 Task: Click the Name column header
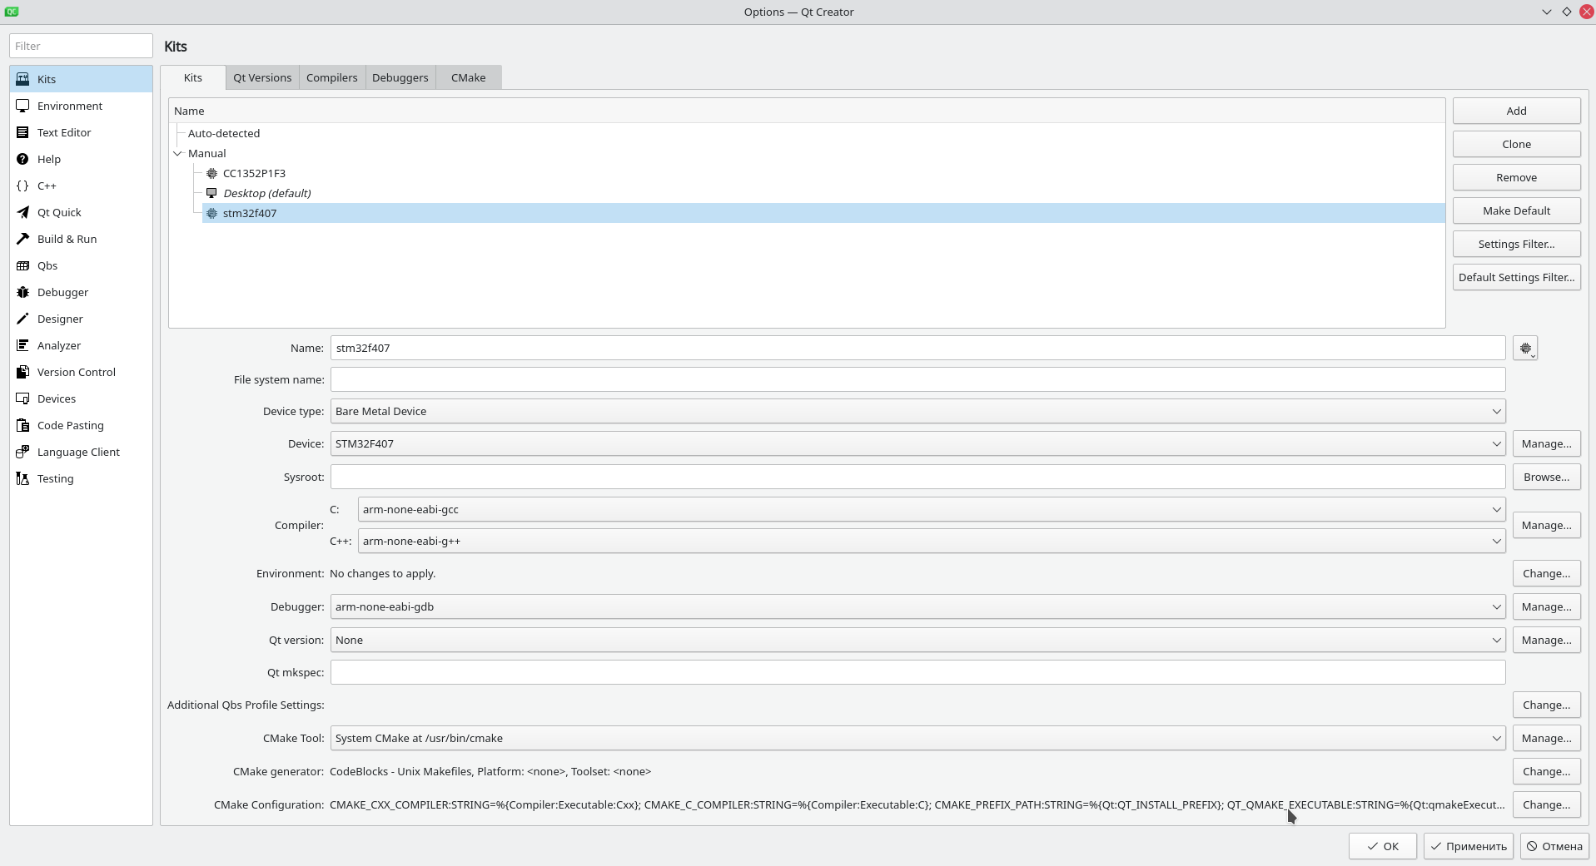[x=807, y=111]
